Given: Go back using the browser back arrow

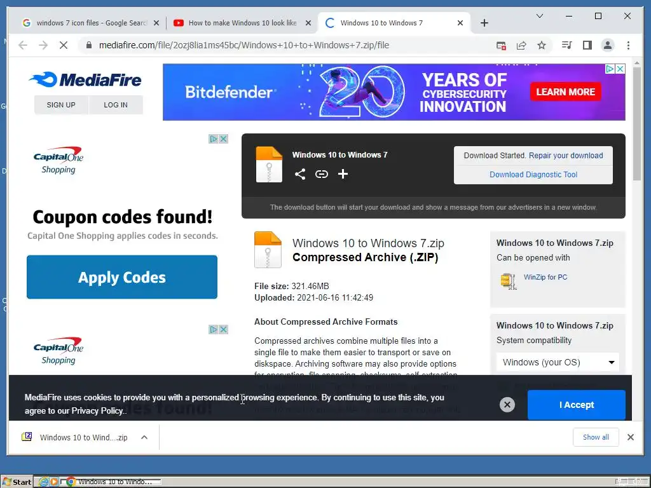Looking at the screenshot, I should pyautogui.click(x=23, y=45).
